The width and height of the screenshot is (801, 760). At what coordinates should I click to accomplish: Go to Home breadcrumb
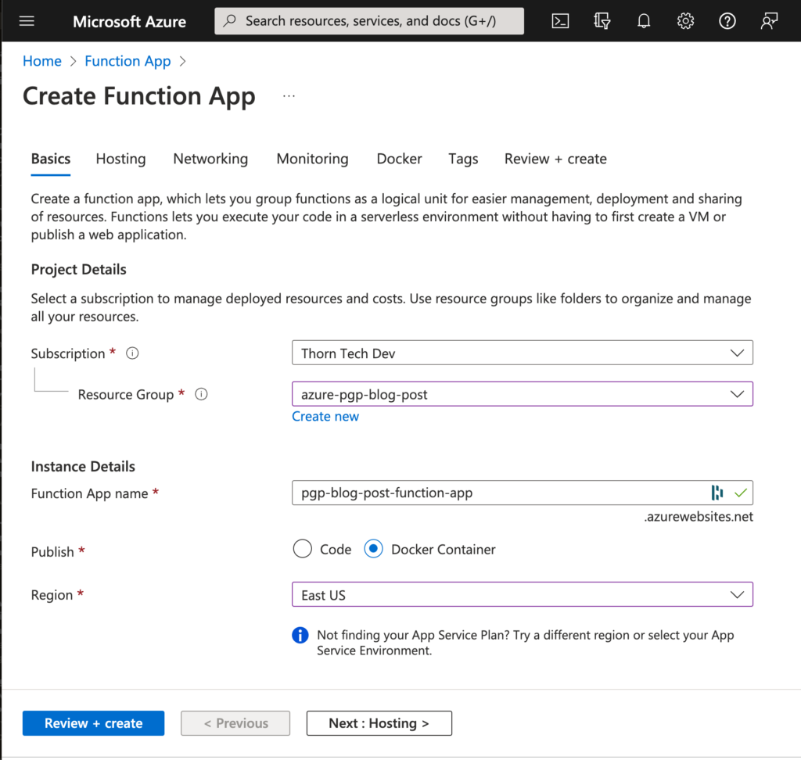click(42, 61)
